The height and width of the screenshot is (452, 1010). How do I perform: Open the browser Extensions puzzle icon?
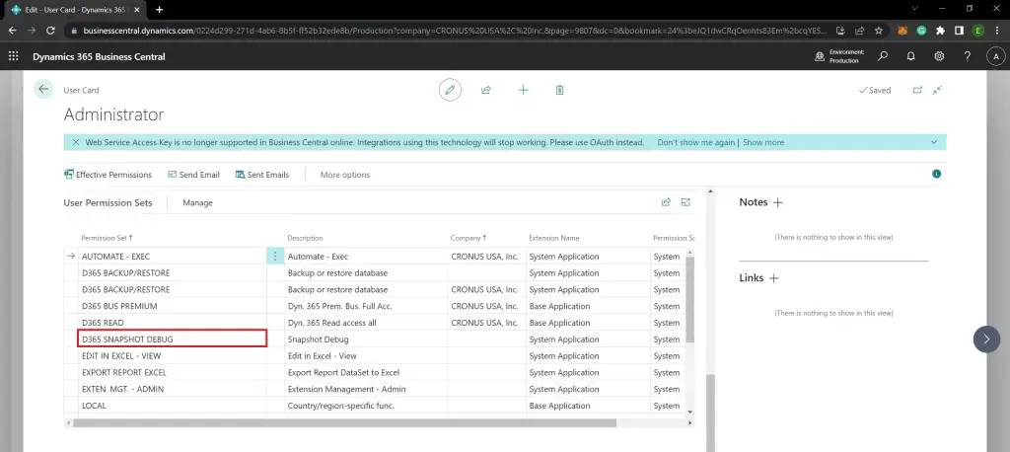point(940,31)
